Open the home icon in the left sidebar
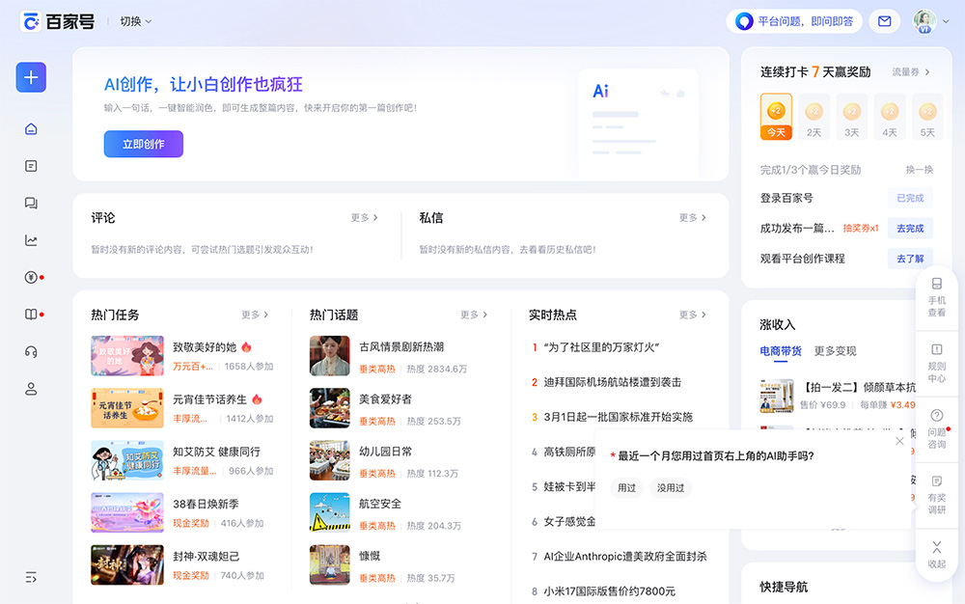 [30, 126]
